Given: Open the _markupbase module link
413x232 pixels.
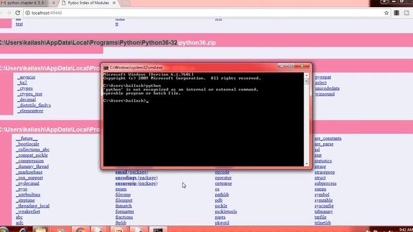Looking at the screenshot, I should point(29,172).
